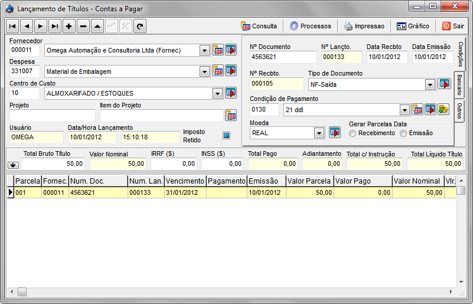
Task: Switch to the Bancário tab
Action: pos(459,86)
